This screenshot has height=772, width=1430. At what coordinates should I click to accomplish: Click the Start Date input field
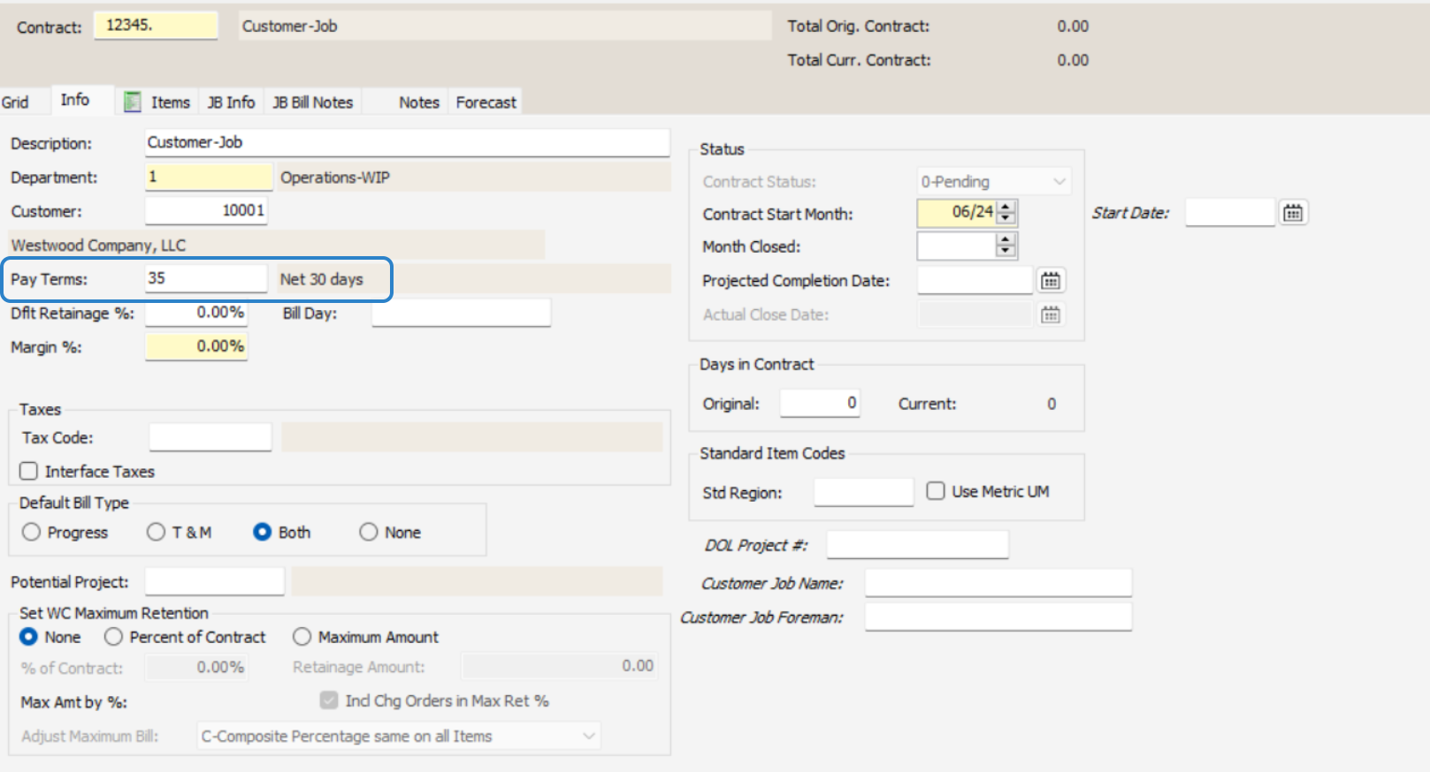1230,213
